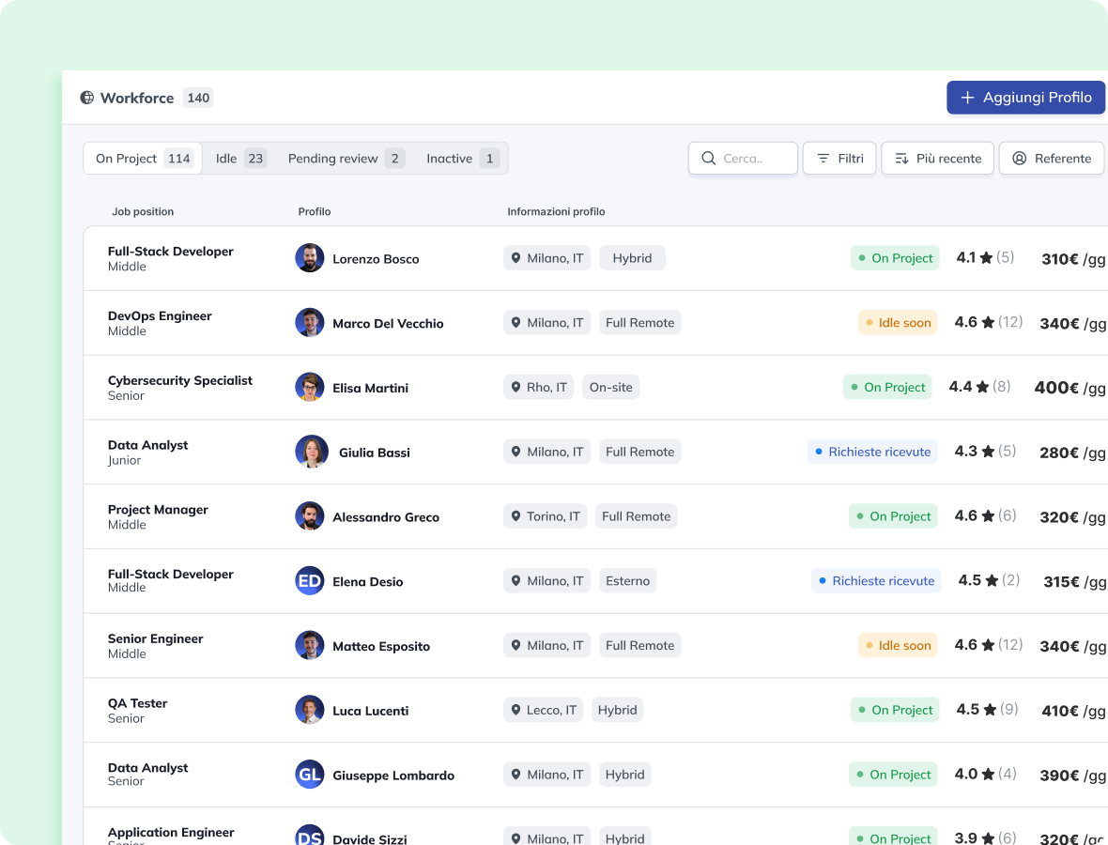Click Giulia Bassi's avatar photo
The height and width of the screenshot is (845, 1108).
(x=312, y=452)
